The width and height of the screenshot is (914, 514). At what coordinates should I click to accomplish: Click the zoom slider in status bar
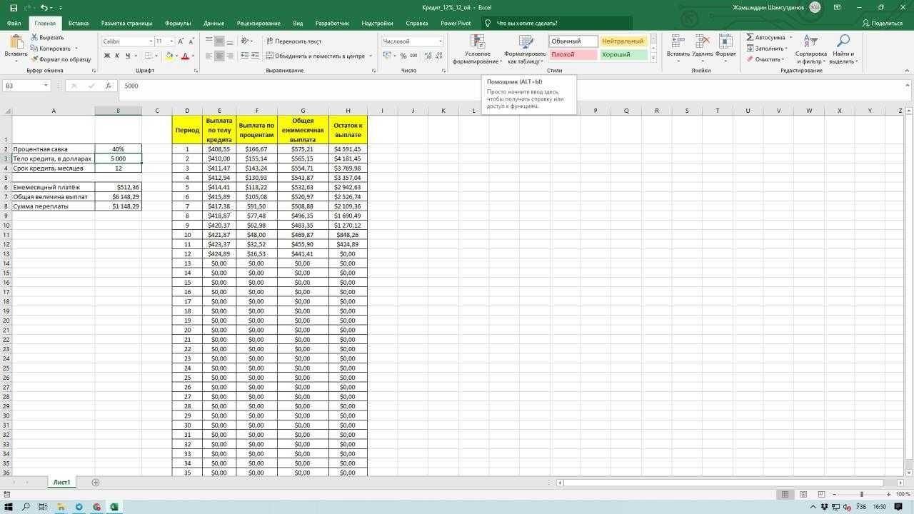861,494
